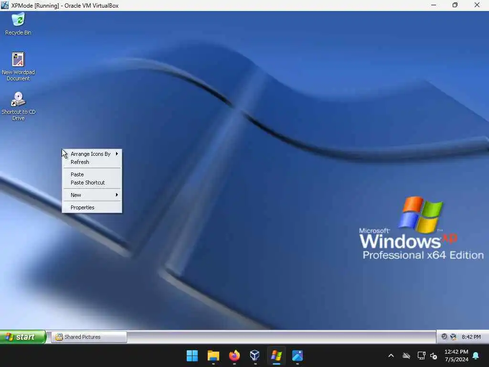Viewport: 489px width, 367px height.
Task: Click the VirtualBox window title icon
Action: [5, 5]
